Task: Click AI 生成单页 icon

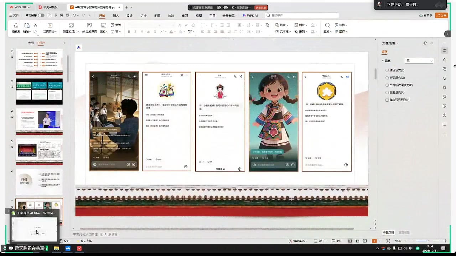Action: (x=89, y=25)
